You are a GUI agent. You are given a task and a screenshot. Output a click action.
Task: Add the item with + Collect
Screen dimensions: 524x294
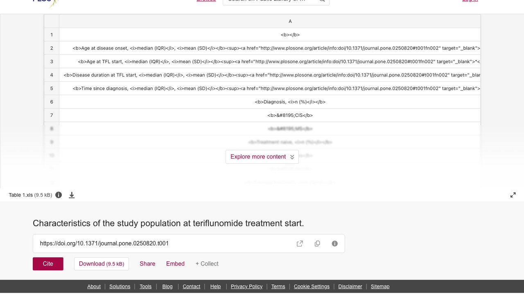coord(207,264)
